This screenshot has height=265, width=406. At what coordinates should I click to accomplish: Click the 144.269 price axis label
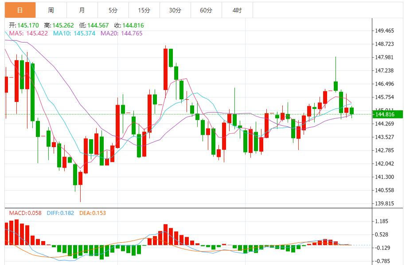click(385, 124)
